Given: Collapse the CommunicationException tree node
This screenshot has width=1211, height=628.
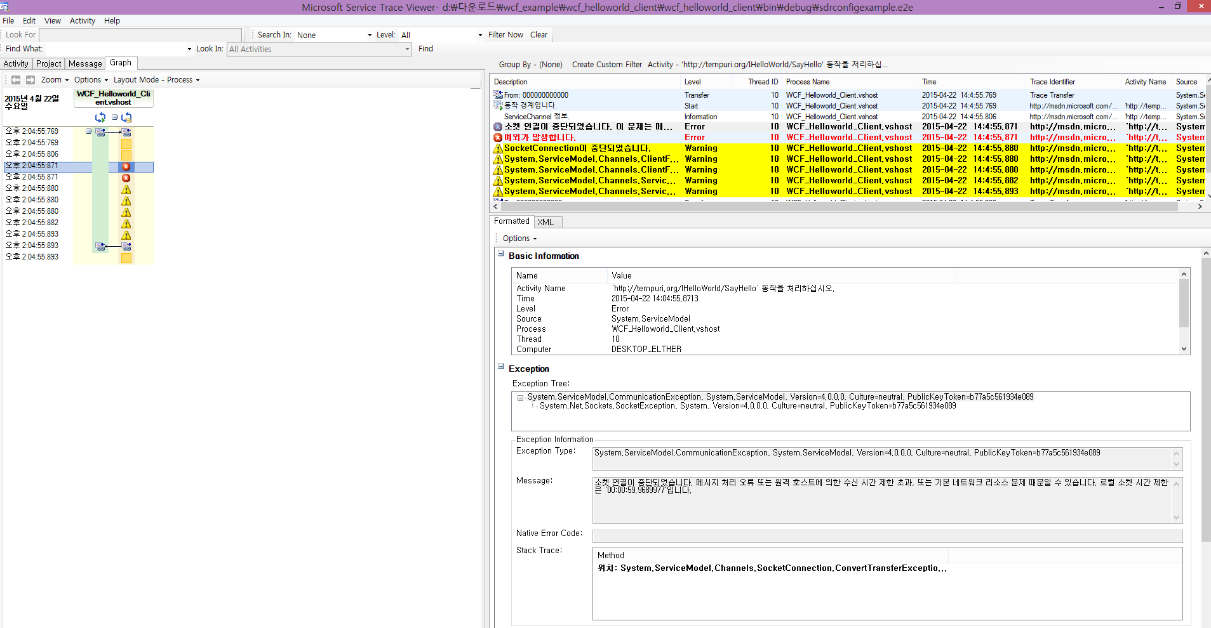Looking at the screenshot, I should coord(520,398).
